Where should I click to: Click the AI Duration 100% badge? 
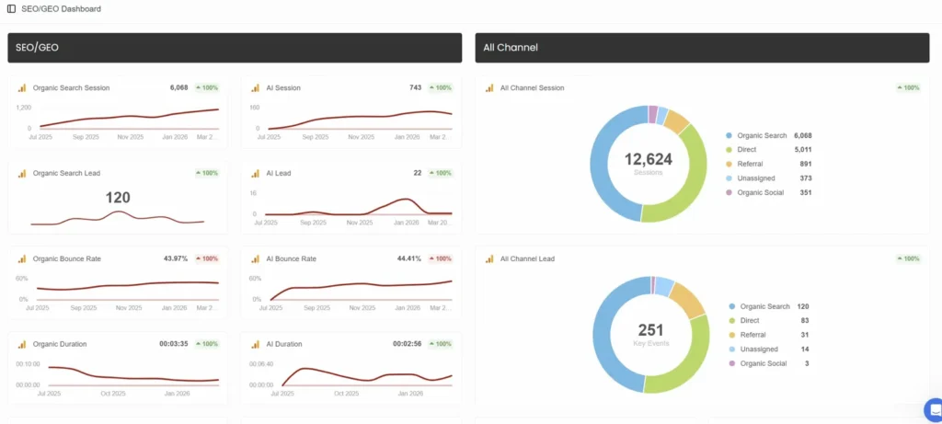click(441, 344)
